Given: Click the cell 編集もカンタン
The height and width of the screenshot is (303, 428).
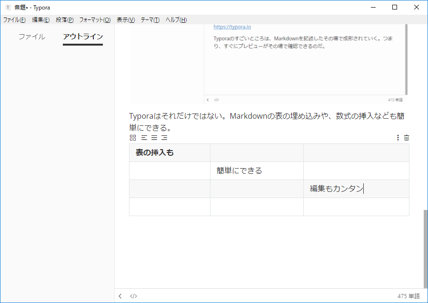Looking at the screenshot, I should pyautogui.click(x=356, y=189).
